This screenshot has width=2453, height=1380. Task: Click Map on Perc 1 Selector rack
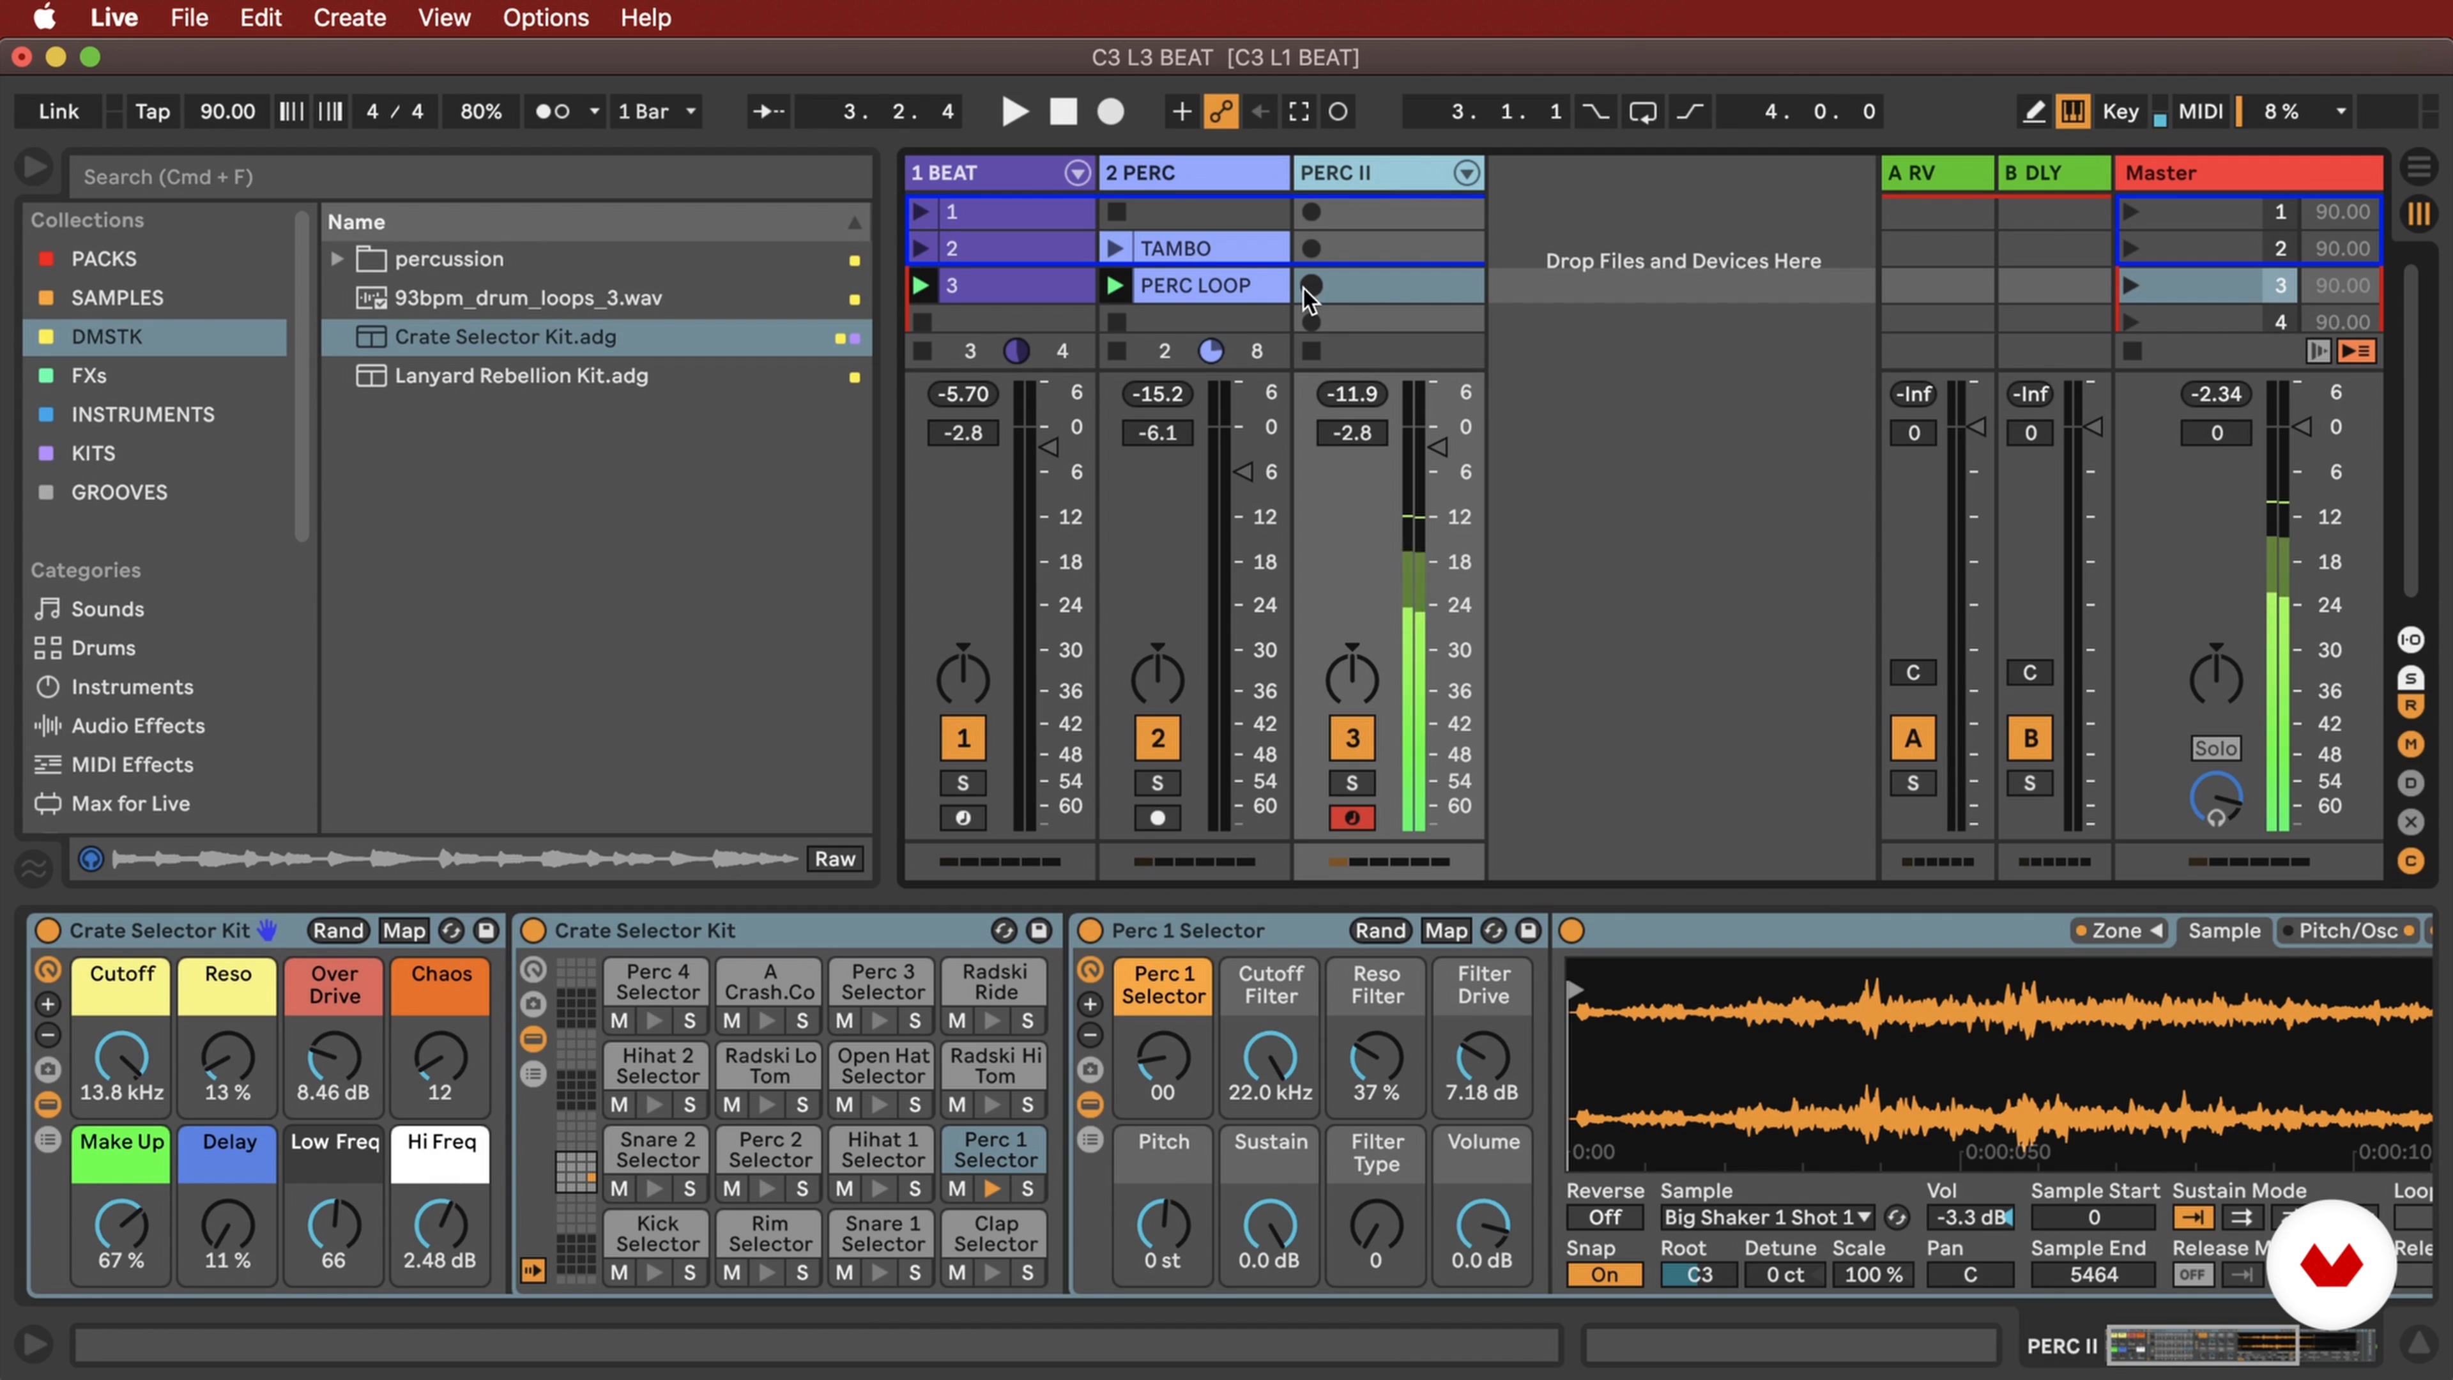coord(1446,930)
